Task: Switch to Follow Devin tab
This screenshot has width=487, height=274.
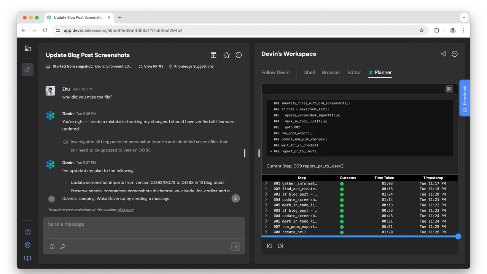Action: tap(275, 72)
